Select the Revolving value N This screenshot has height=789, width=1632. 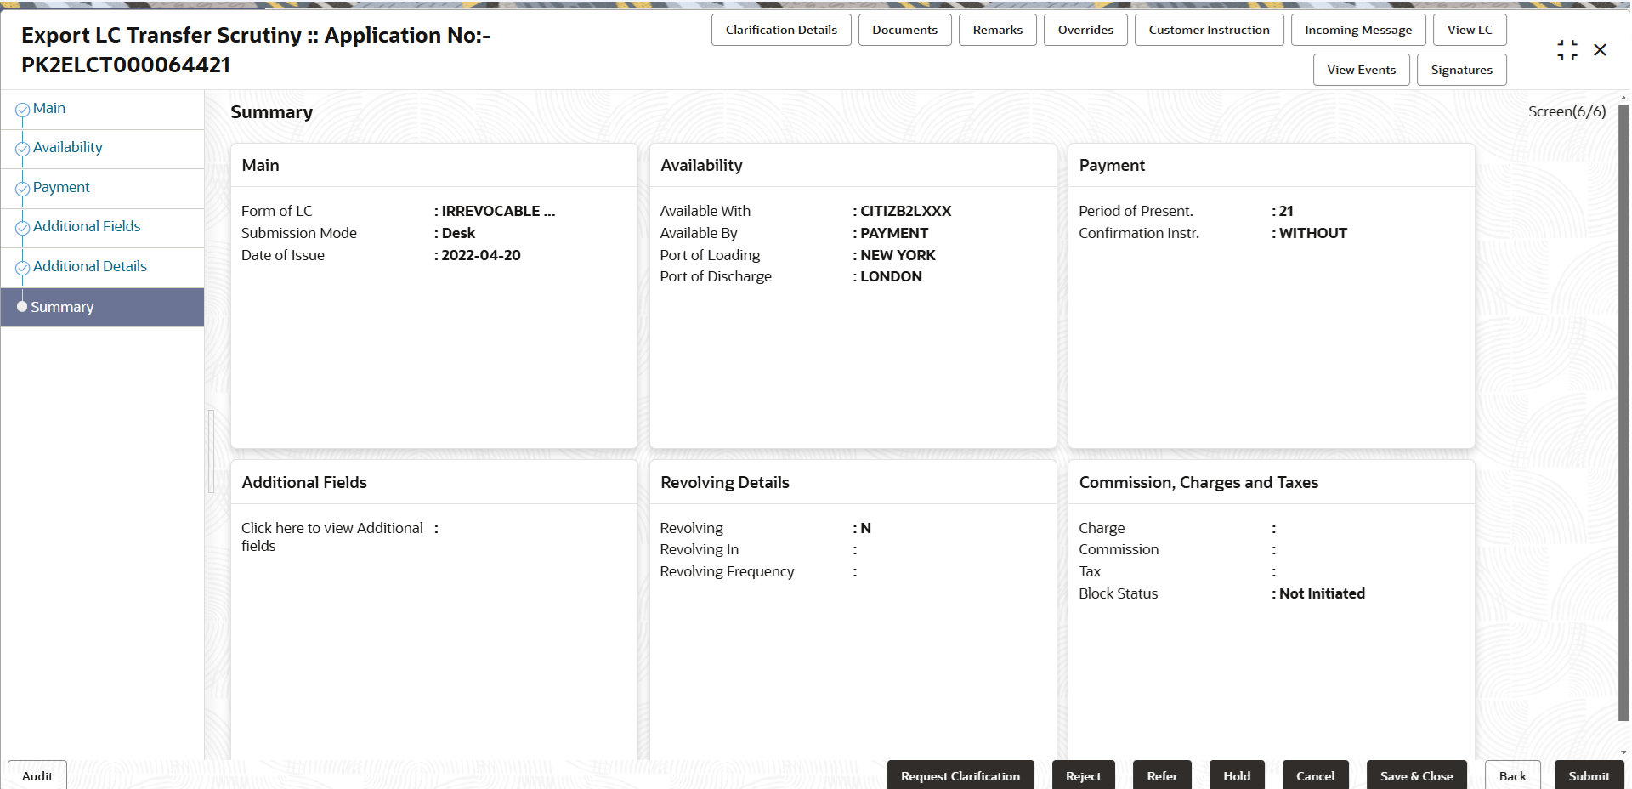[866, 528]
